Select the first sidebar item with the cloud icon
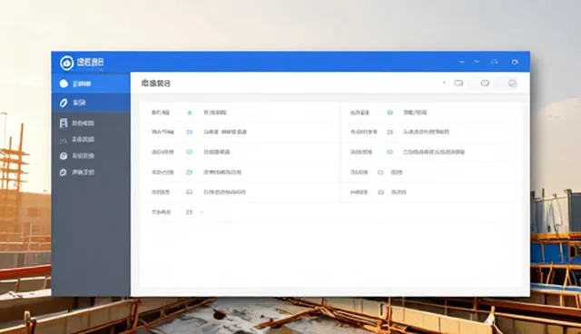Viewport: 581px width, 334px height. (x=91, y=83)
